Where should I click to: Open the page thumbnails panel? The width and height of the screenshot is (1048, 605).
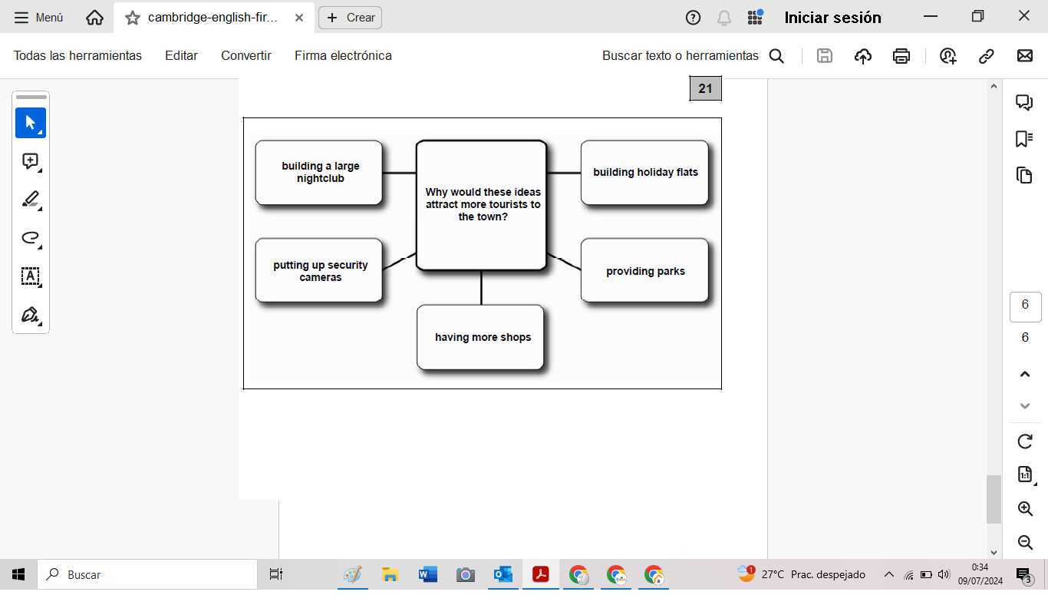click(x=1025, y=175)
